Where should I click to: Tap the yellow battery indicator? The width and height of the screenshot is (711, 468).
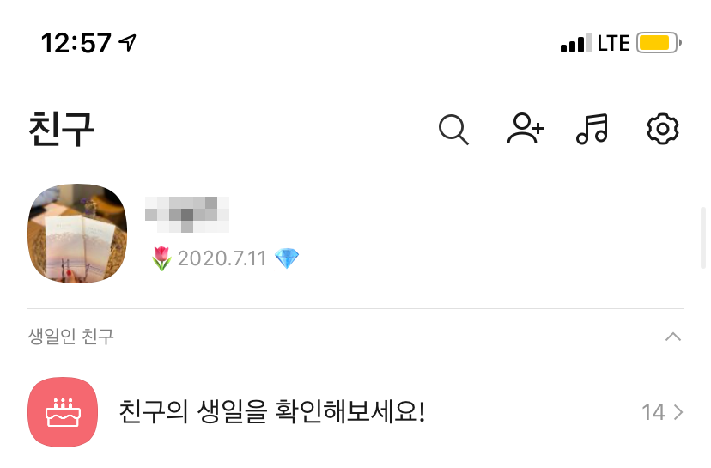[659, 43]
